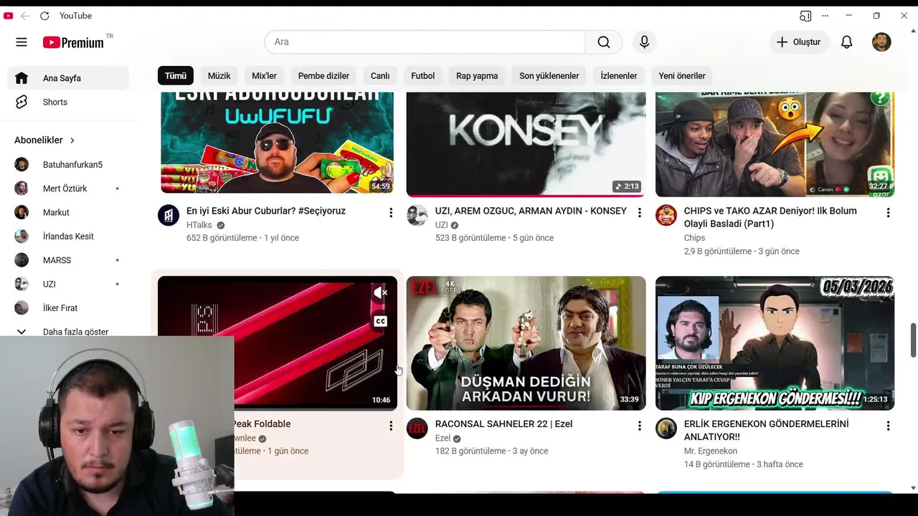
Task: Open Mr. Ergenekon channel avatar
Action: click(x=666, y=429)
